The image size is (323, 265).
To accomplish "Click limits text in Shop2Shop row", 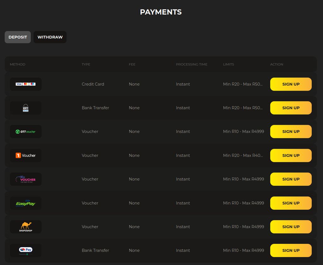I will (x=244, y=227).
